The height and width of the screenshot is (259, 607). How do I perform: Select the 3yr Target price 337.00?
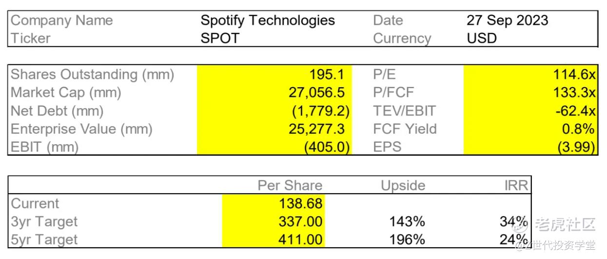pos(300,222)
